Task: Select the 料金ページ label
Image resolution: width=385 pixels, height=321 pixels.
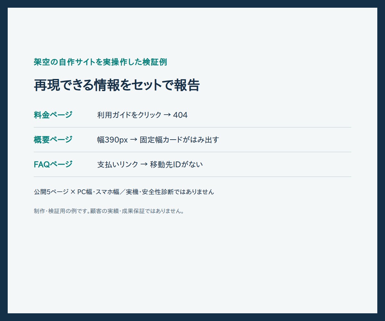Action: [53, 115]
